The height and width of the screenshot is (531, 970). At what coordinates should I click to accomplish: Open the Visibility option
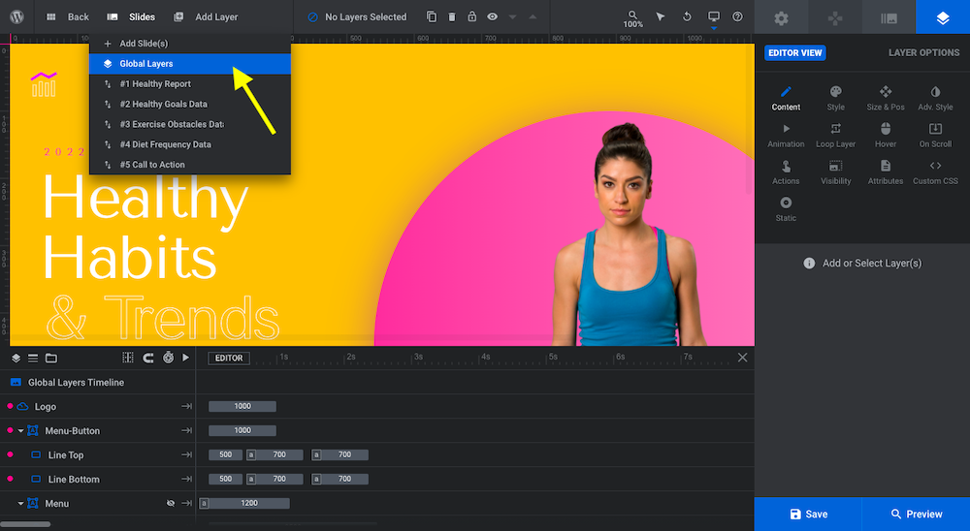point(836,172)
